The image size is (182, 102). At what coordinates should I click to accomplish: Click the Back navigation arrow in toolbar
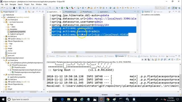(x=131, y=8)
